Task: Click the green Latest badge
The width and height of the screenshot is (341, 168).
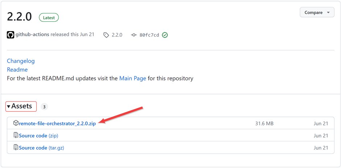Action: [49, 17]
